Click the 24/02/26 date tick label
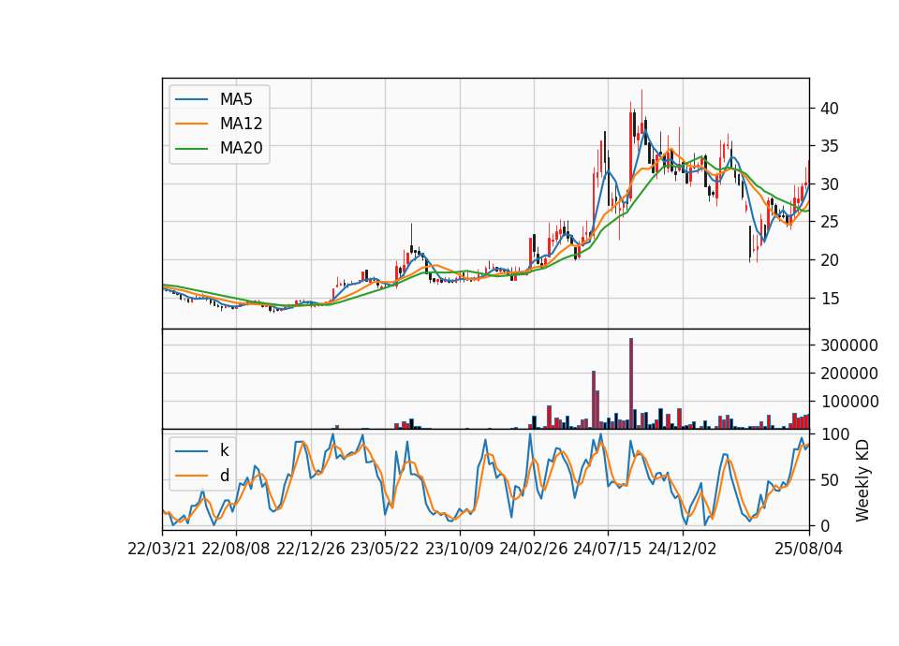The width and height of the screenshot is (899, 646). [x=533, y=549]
